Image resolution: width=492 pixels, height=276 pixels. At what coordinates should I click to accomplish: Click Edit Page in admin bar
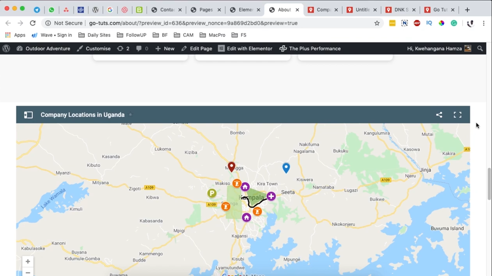pyautogui.click(x=197, y=49)
